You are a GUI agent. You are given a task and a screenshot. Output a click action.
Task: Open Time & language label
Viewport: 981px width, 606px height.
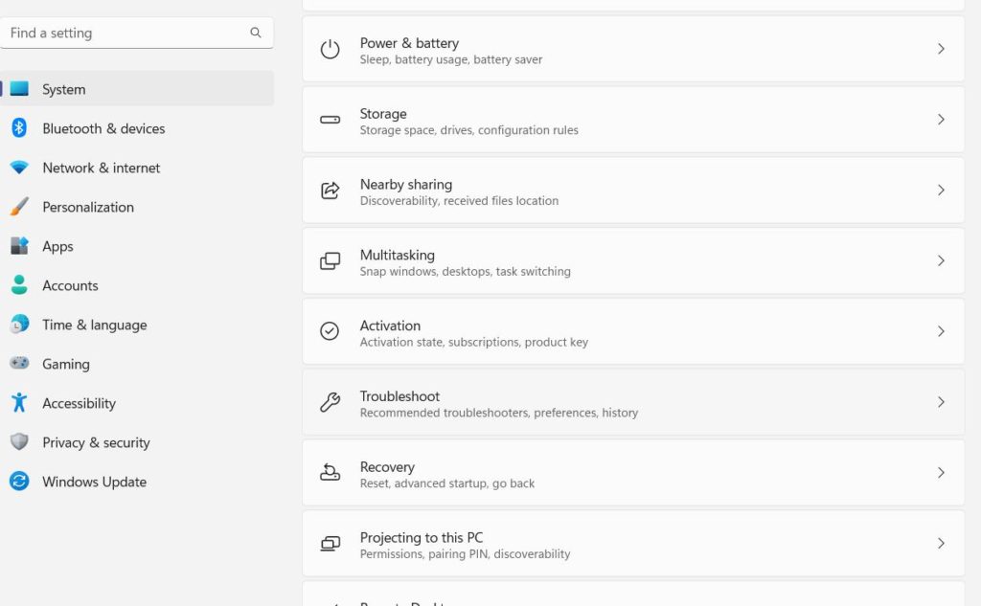tap(95, 325)
